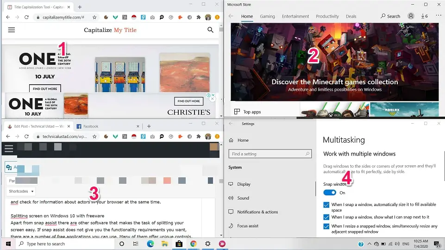445x250 pixels.
Task: Reload the capitalizemytitle.com page
Action: pos(26,17)
